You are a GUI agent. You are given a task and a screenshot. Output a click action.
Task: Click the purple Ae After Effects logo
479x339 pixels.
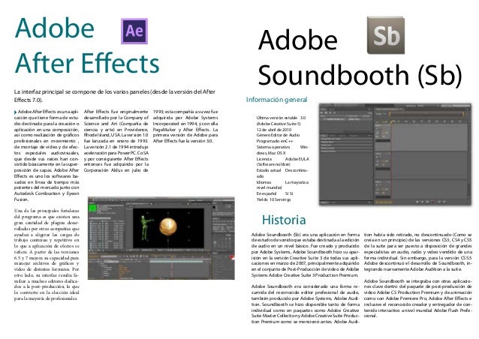point(134,31)
